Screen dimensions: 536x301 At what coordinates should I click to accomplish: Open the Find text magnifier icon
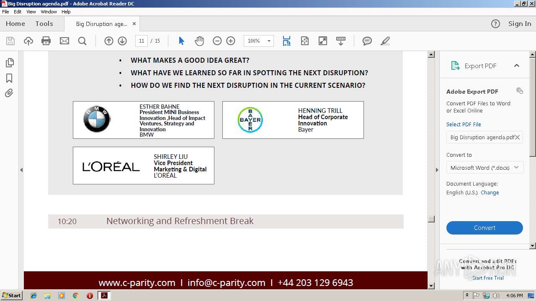[82, 41]
